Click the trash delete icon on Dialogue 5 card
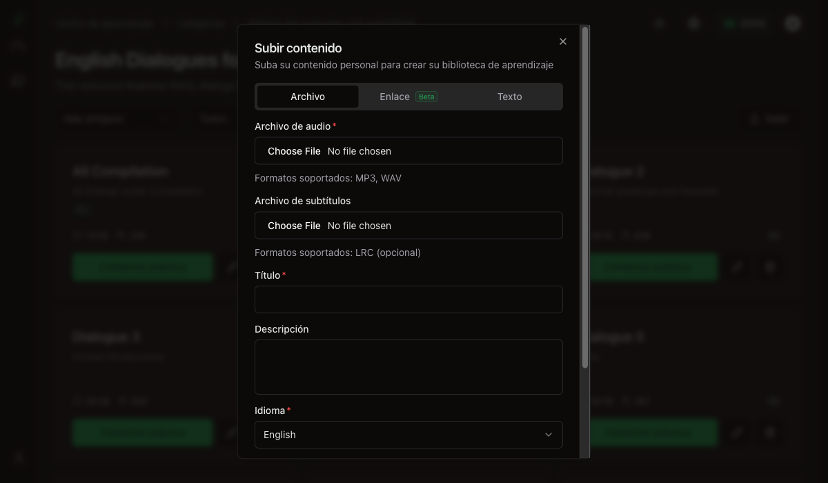The image size is (828, 483). click(x=770, y=433)
